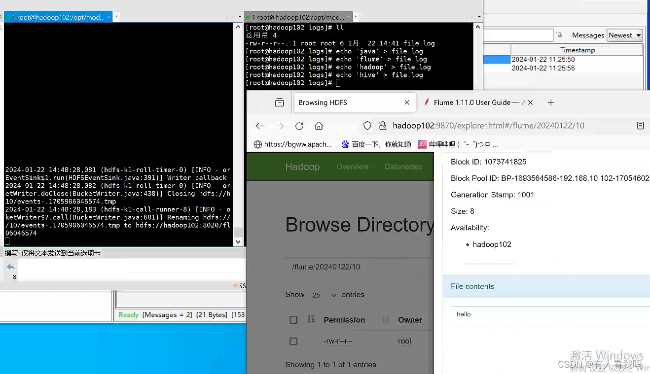Click left terminal scrollbar down arrow
Screen dimensions: 650x374
click(238, 242)
